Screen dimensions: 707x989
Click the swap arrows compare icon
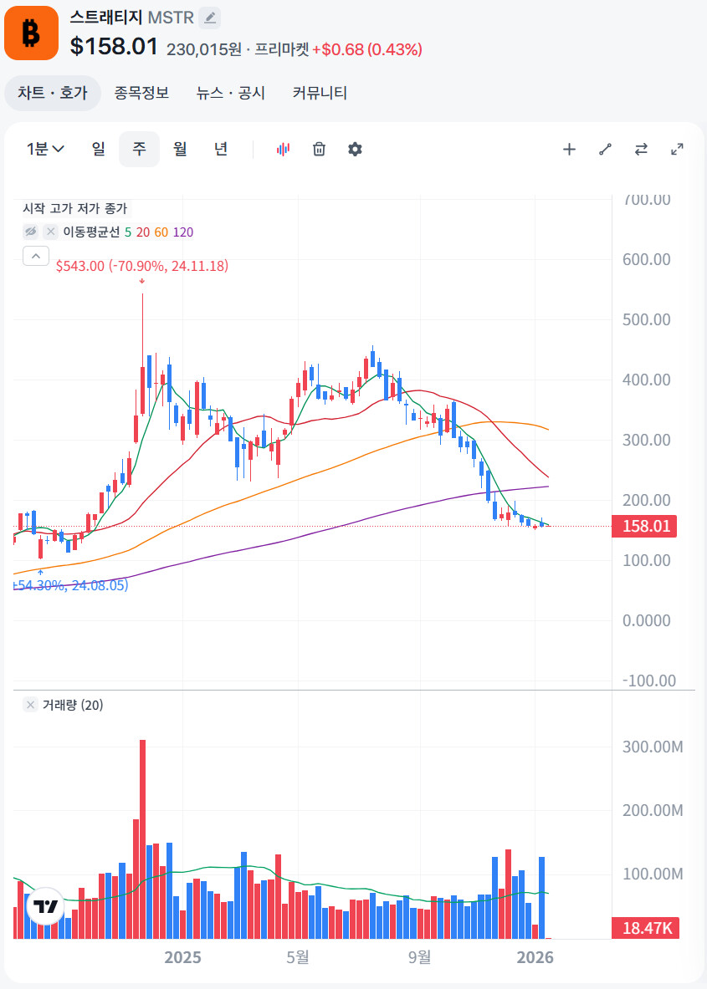641,150
